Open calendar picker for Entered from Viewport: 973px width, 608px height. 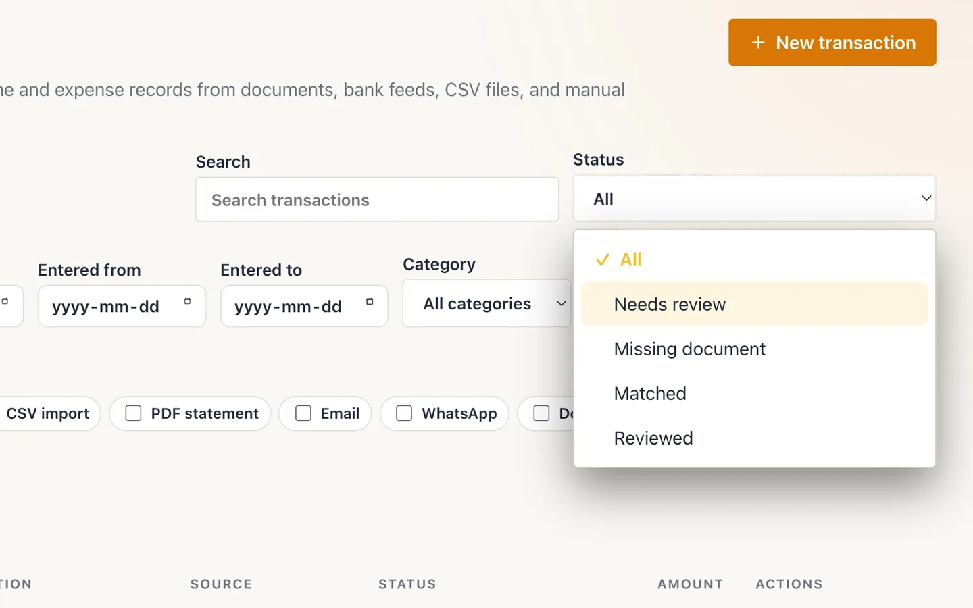click(x=187, y=301)
